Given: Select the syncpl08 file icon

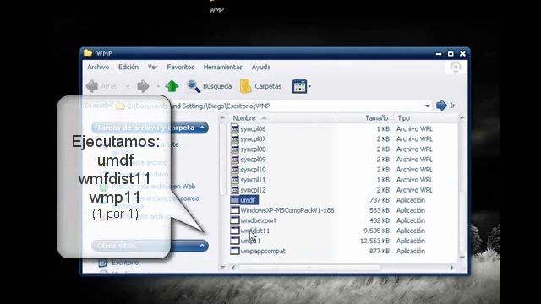Looking at the screenshot, I should click(x=235, y=149).
